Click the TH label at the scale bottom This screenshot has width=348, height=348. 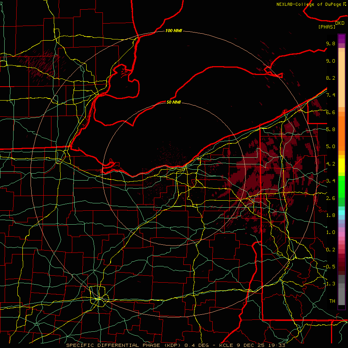point(332,301)
